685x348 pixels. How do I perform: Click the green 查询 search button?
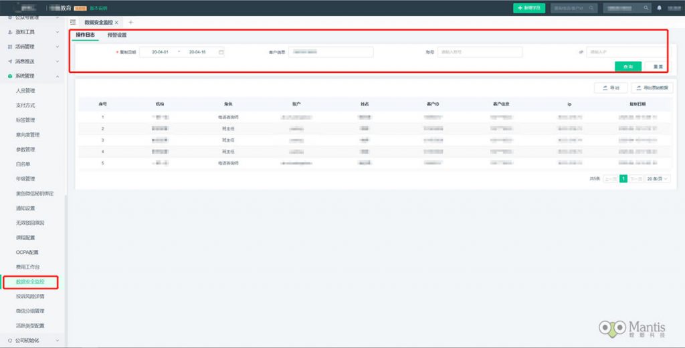coord(627,67)
